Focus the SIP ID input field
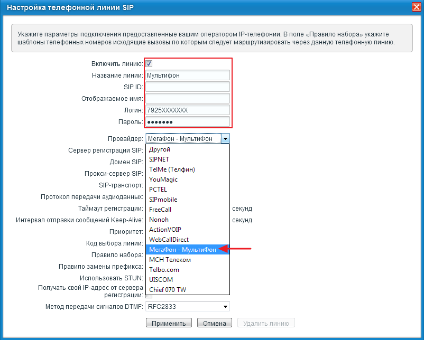The image size is (424, 340). click(x=187, y=87)
